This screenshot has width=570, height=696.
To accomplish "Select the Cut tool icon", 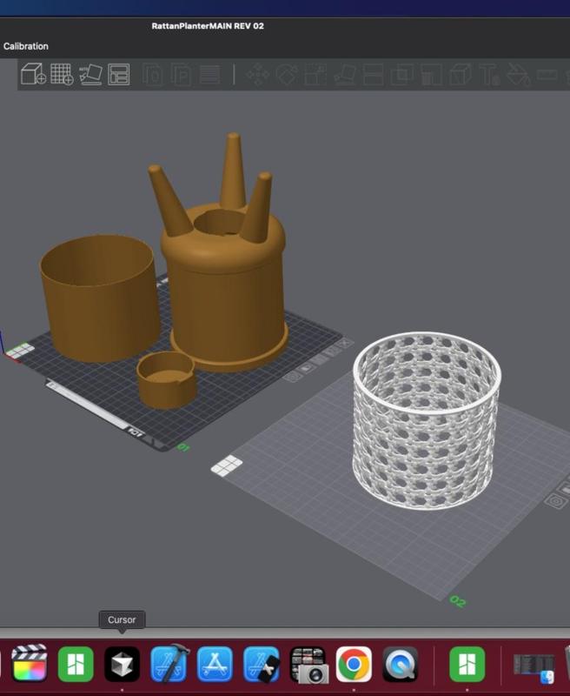I will tap(374, 74).
